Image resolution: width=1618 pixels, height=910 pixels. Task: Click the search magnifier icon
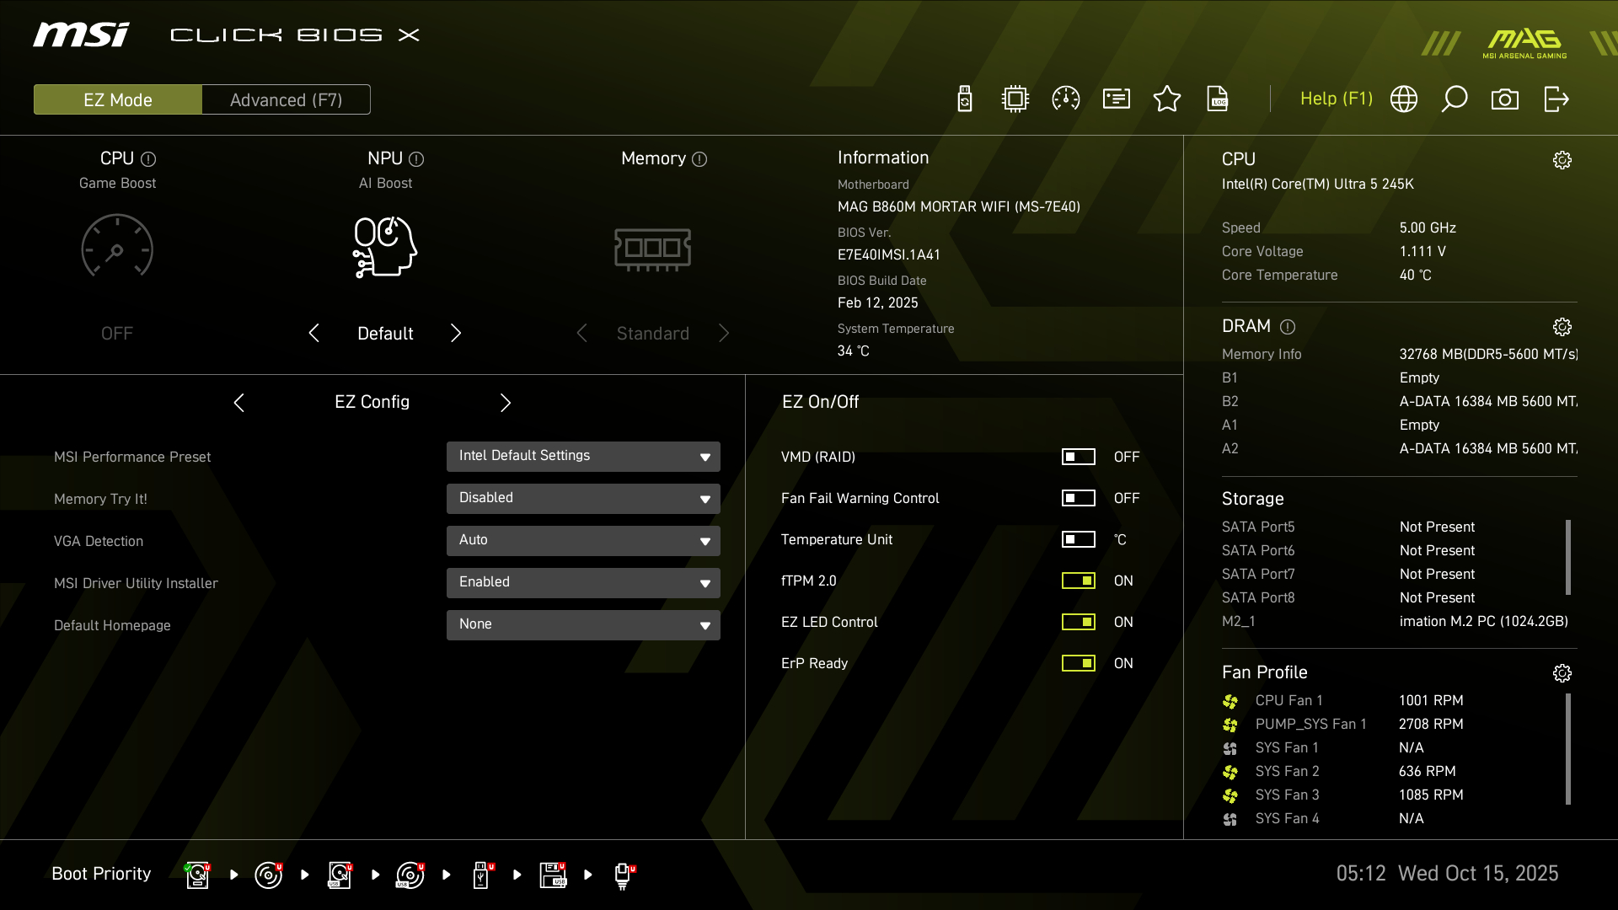tap(1455, 99)
